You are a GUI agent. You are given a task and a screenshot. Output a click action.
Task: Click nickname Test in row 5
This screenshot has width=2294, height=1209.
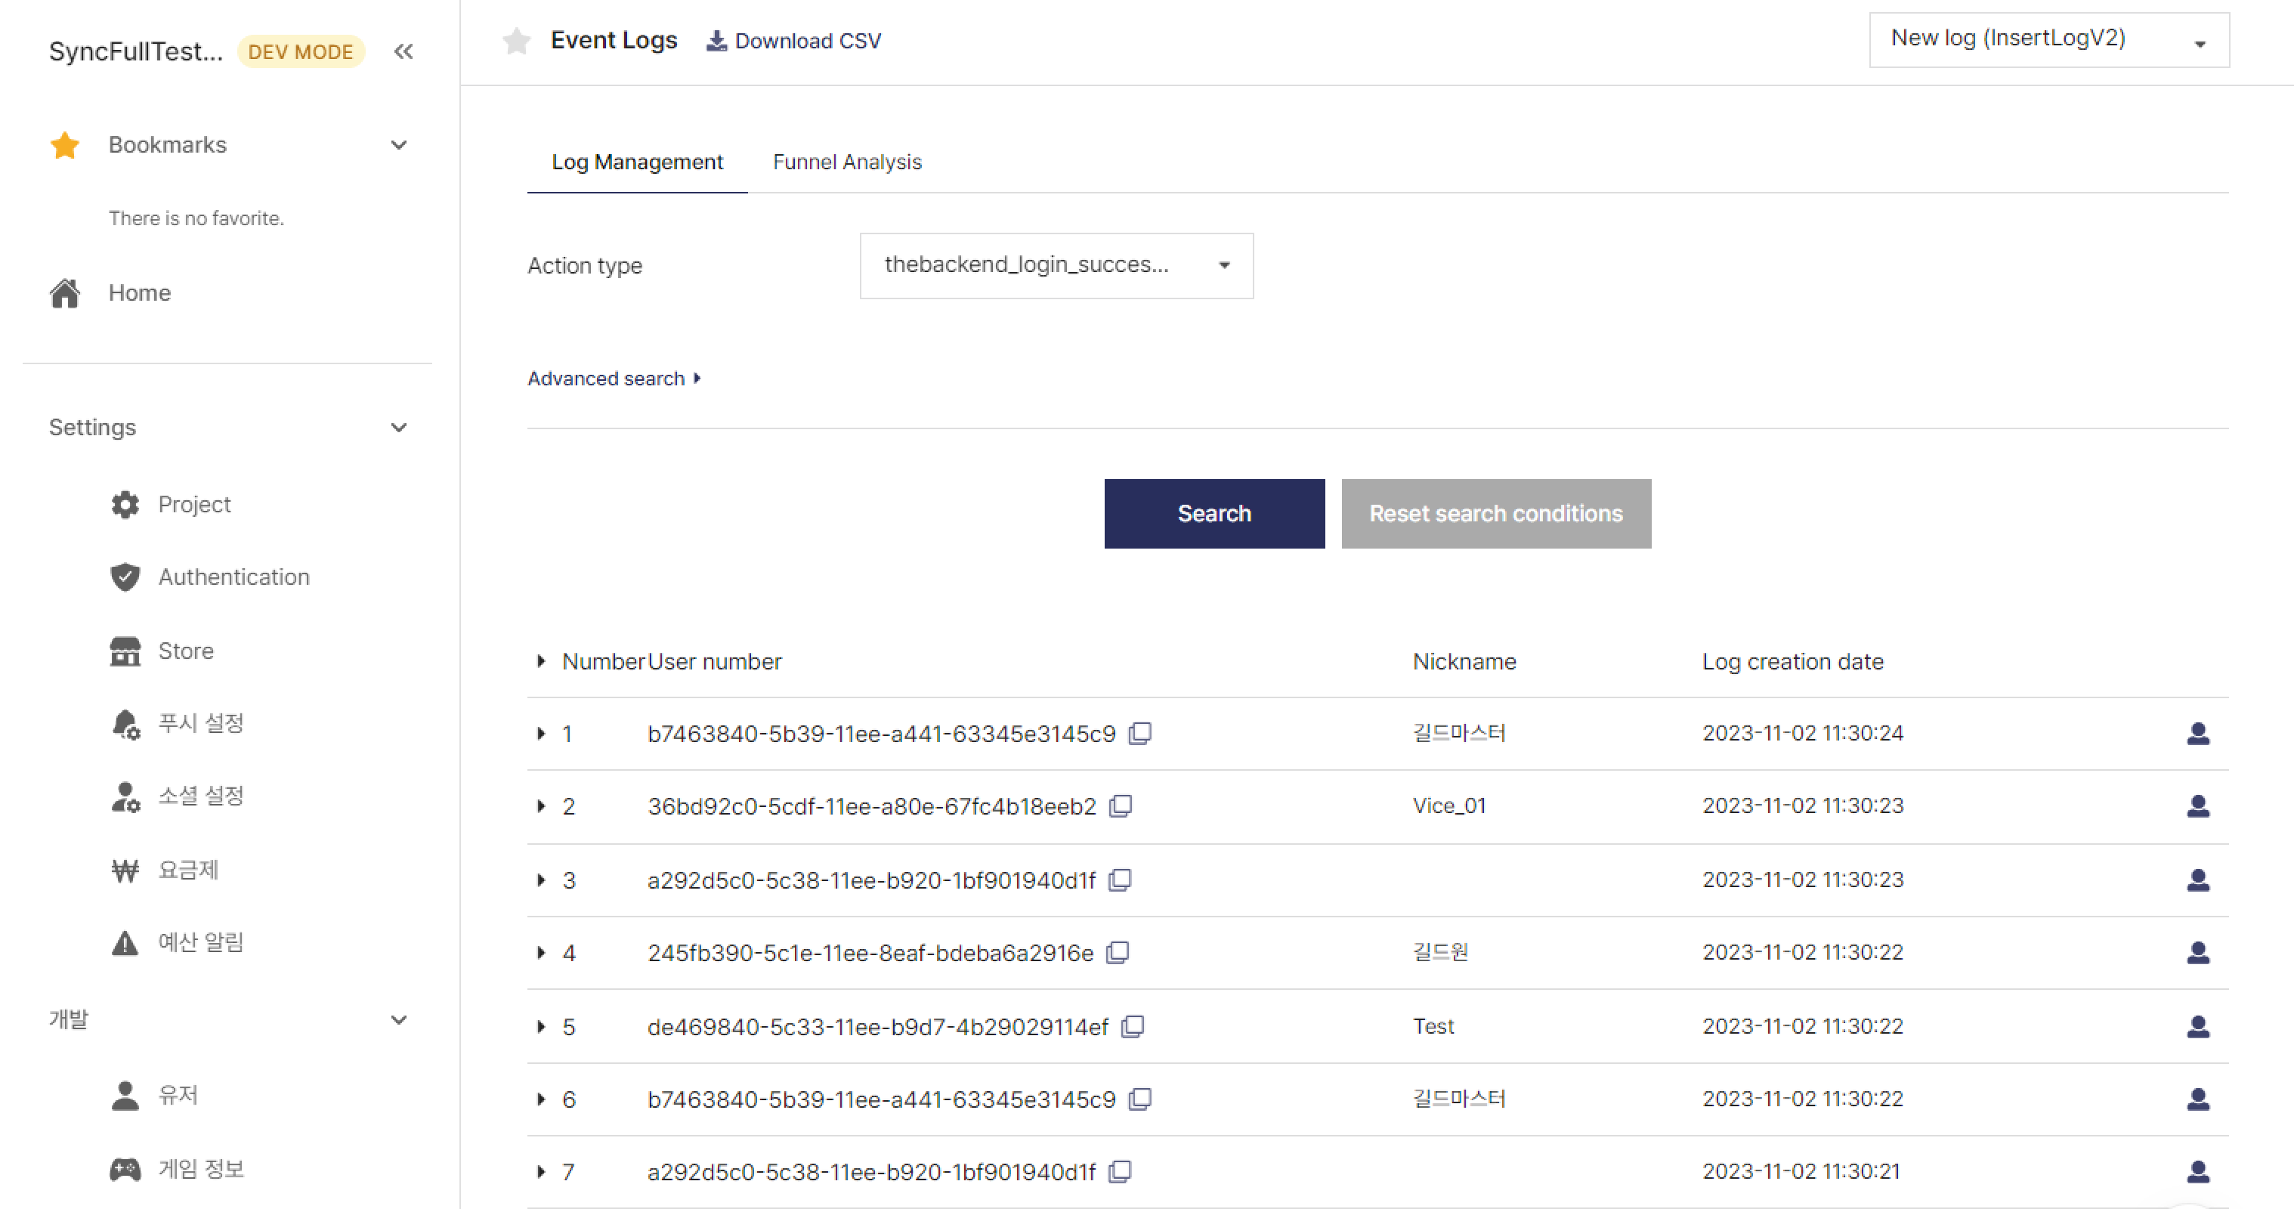[1433, 1026]
